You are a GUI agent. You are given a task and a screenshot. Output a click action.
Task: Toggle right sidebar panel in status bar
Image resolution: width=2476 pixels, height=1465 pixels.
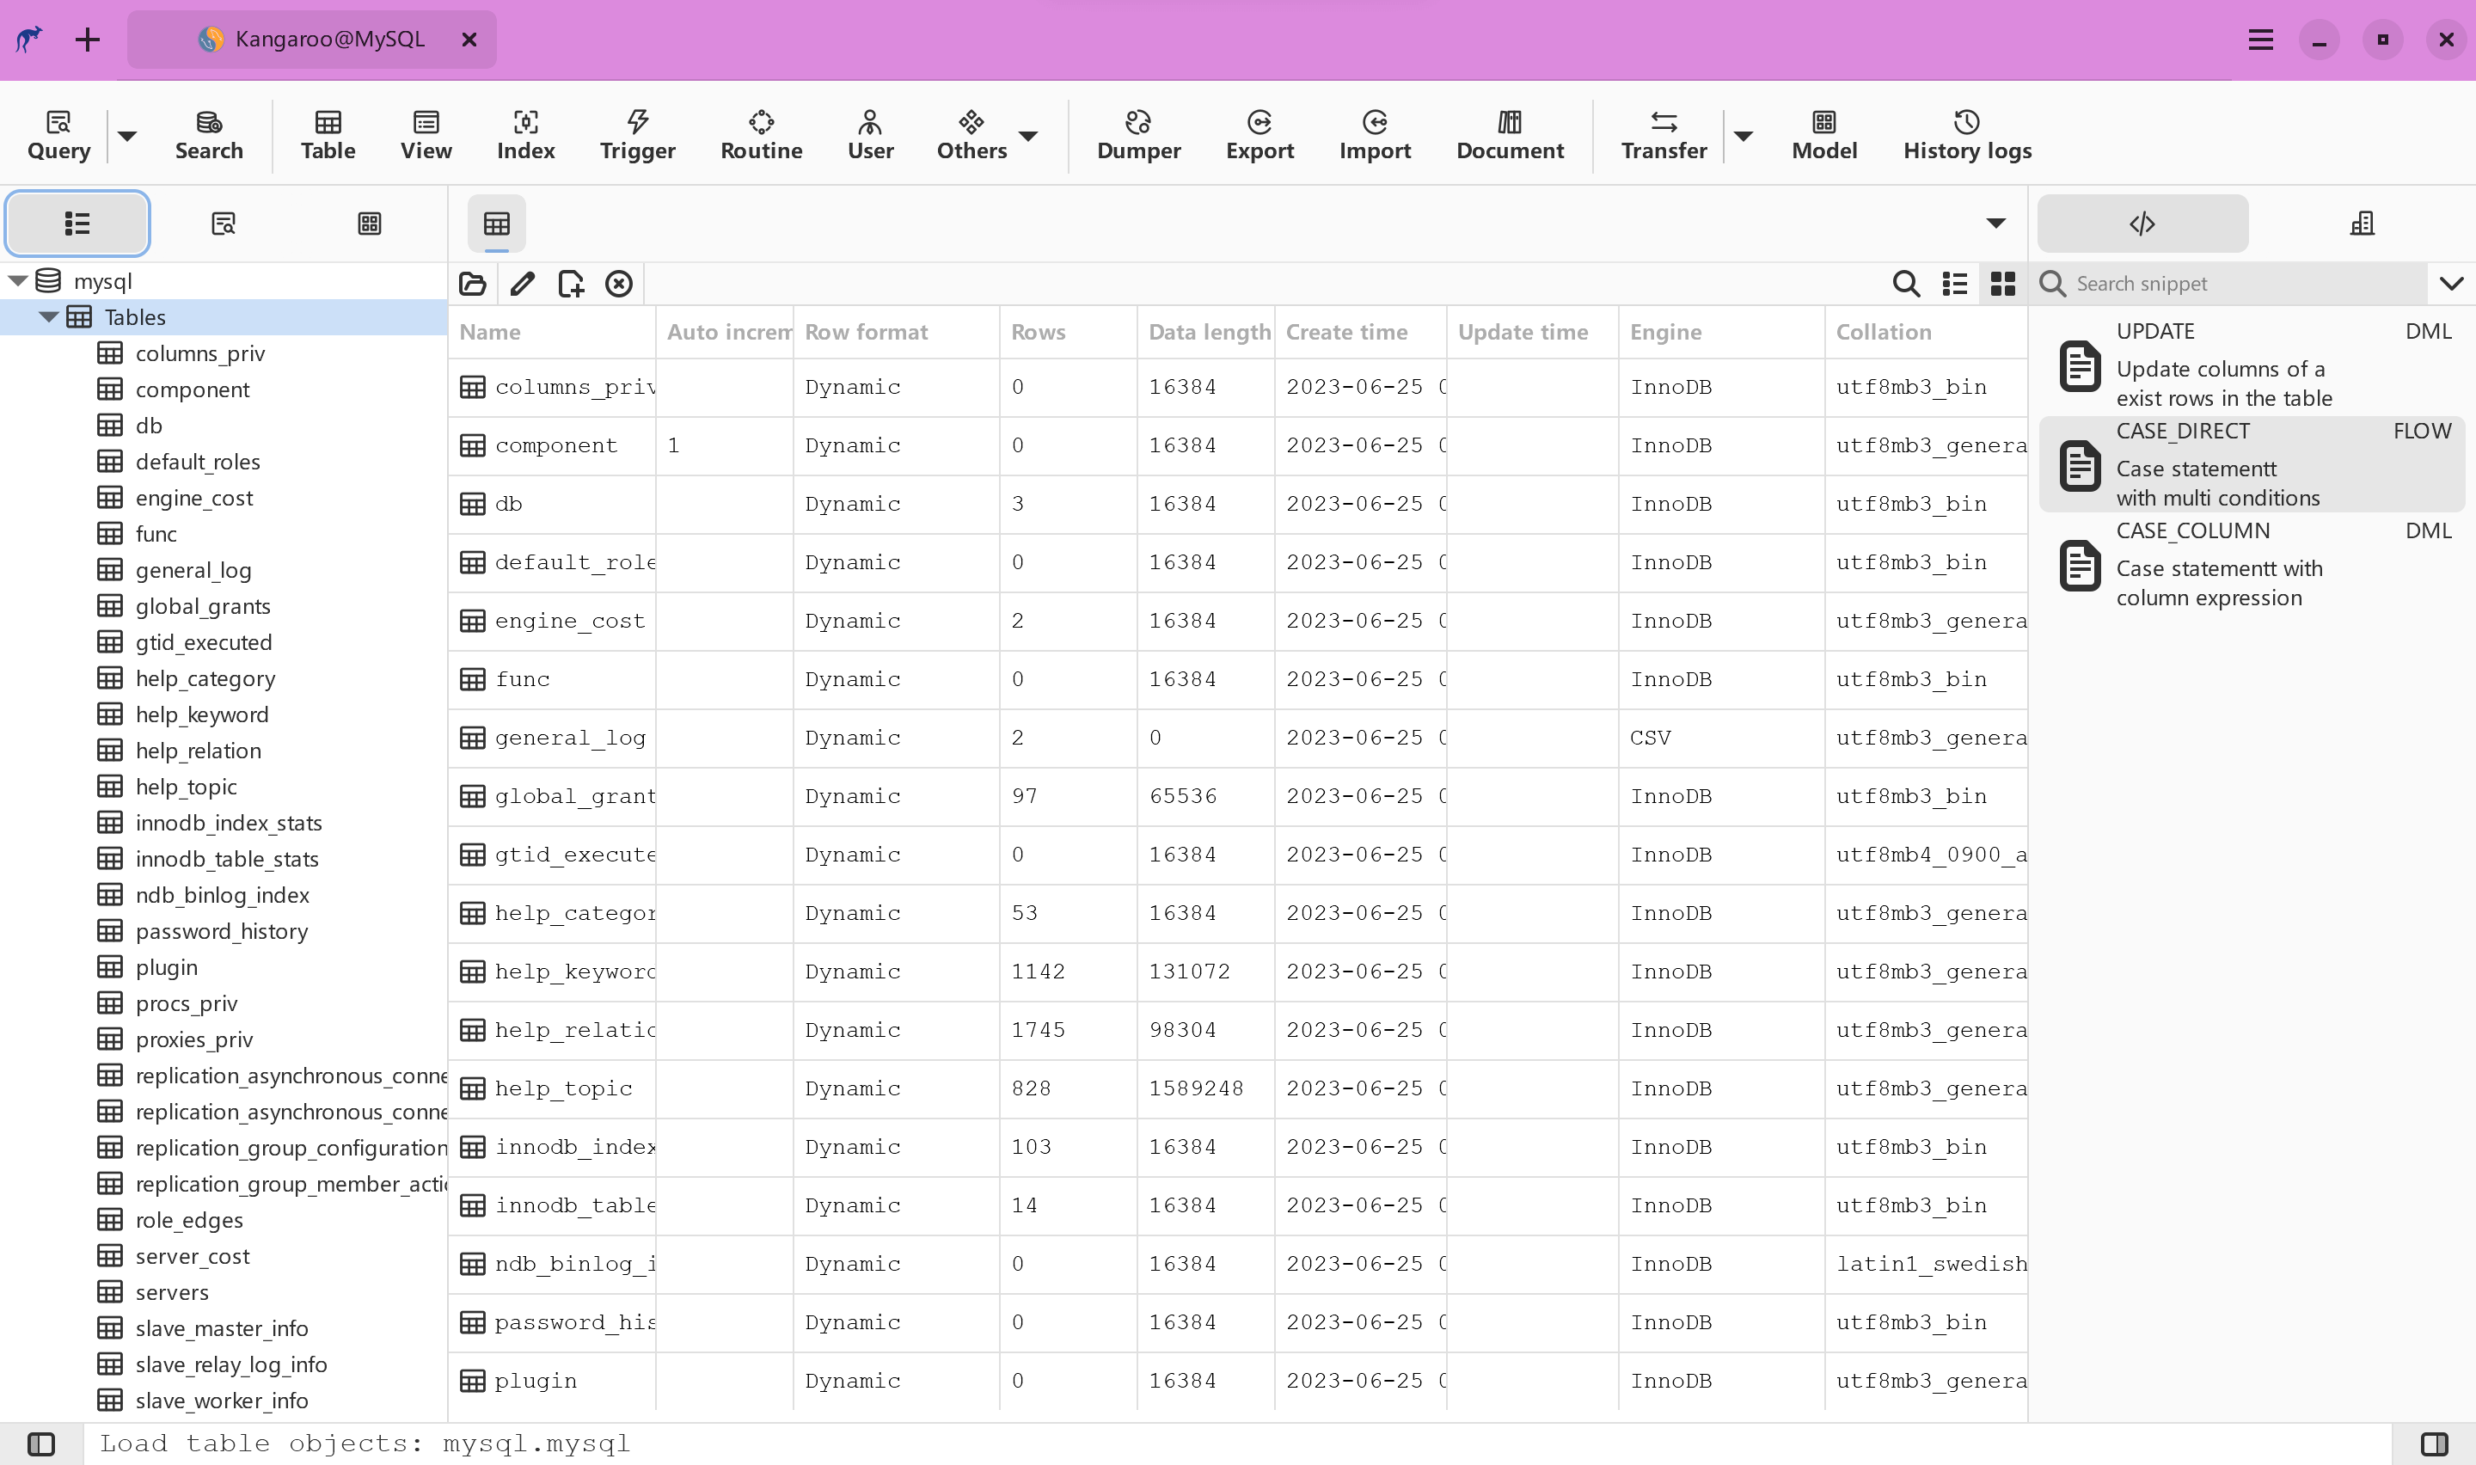point(2434,1444)
